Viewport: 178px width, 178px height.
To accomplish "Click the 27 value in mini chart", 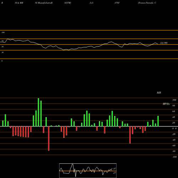I will tap(115, 173).
